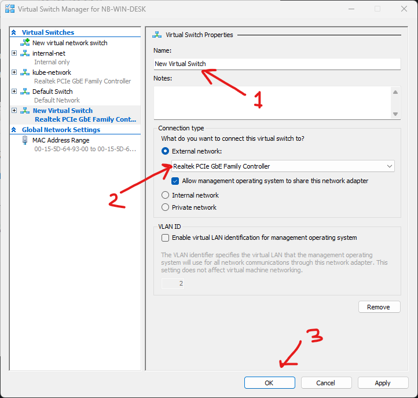Click the Virtual Switch Manager title bar icon
418x398 pixels.
9,9
